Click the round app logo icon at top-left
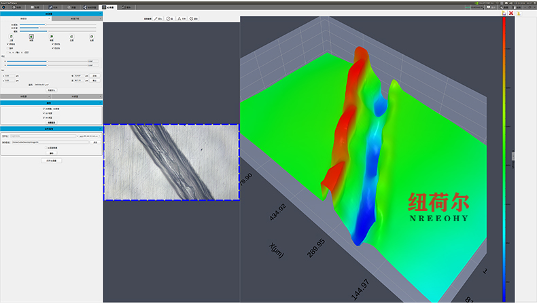537x306 pixels. click(x=4, y=7)
